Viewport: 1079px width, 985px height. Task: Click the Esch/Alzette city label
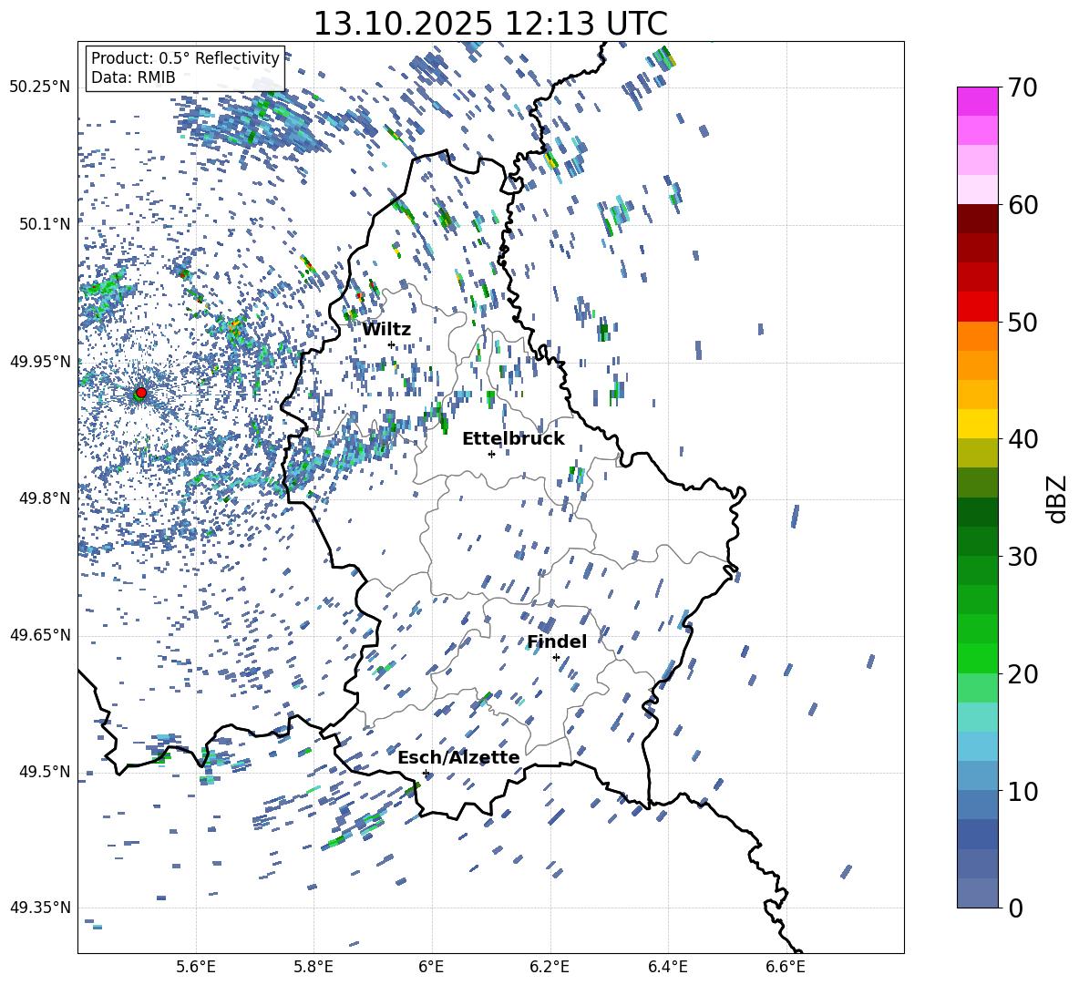pos(458,758)
